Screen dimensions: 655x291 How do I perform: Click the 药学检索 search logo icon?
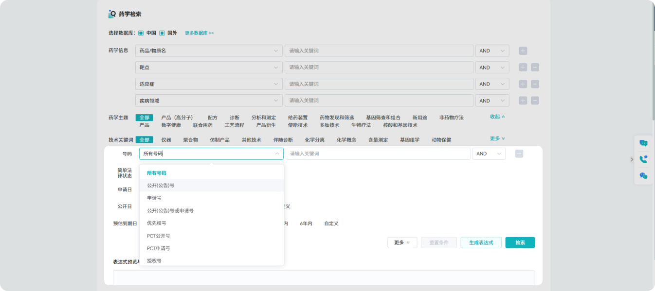tap(112, 14)
